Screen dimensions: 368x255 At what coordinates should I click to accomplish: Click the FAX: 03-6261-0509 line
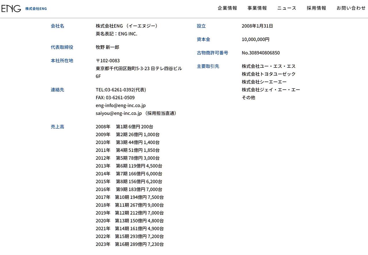pyautogui.click(x=115, y=97)
